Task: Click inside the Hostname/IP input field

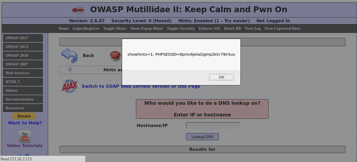Action: tap(213, 125)
